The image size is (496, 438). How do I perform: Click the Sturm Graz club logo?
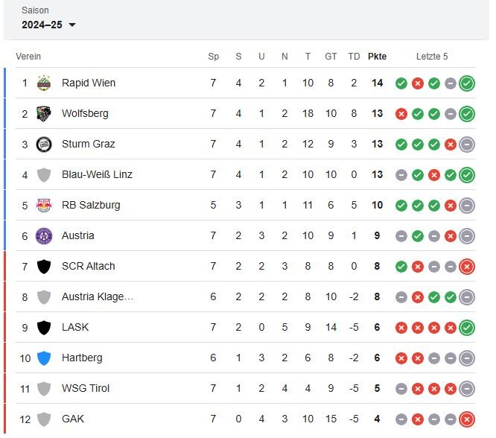(44, 145)
